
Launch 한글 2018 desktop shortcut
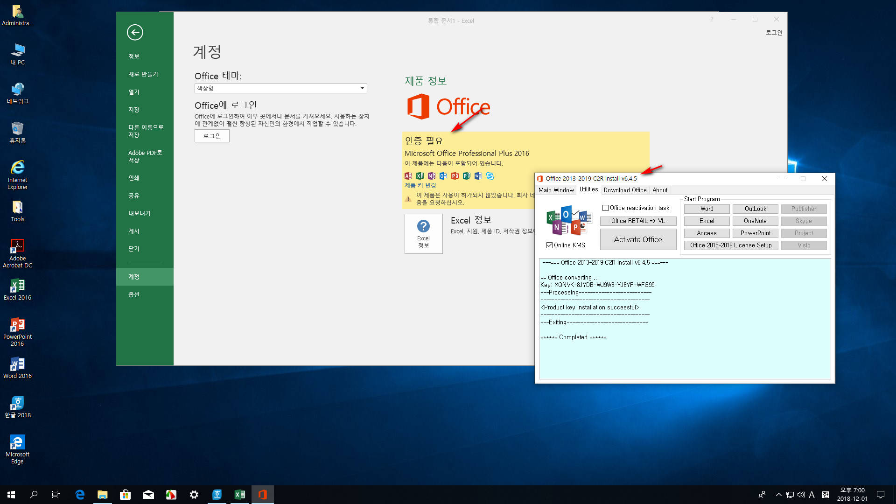tap(17, 407)
